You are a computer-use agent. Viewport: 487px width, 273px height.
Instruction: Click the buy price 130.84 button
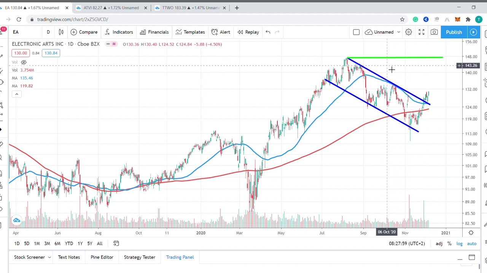coord(51,53)
